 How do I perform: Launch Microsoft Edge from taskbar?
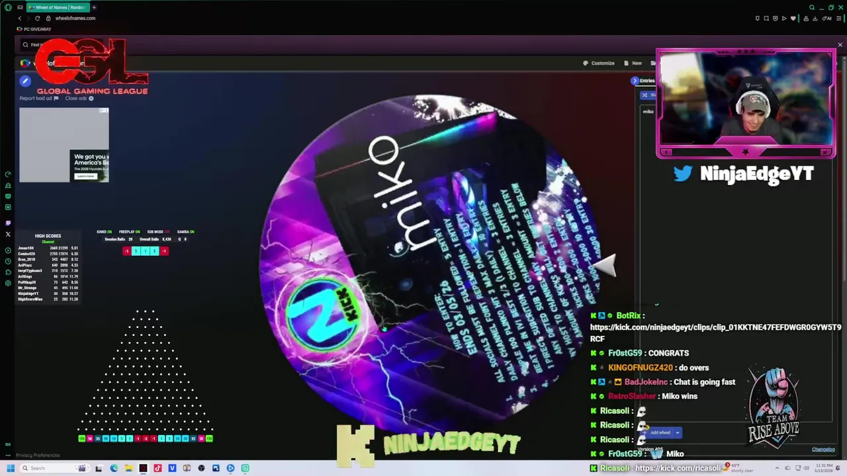114,468
